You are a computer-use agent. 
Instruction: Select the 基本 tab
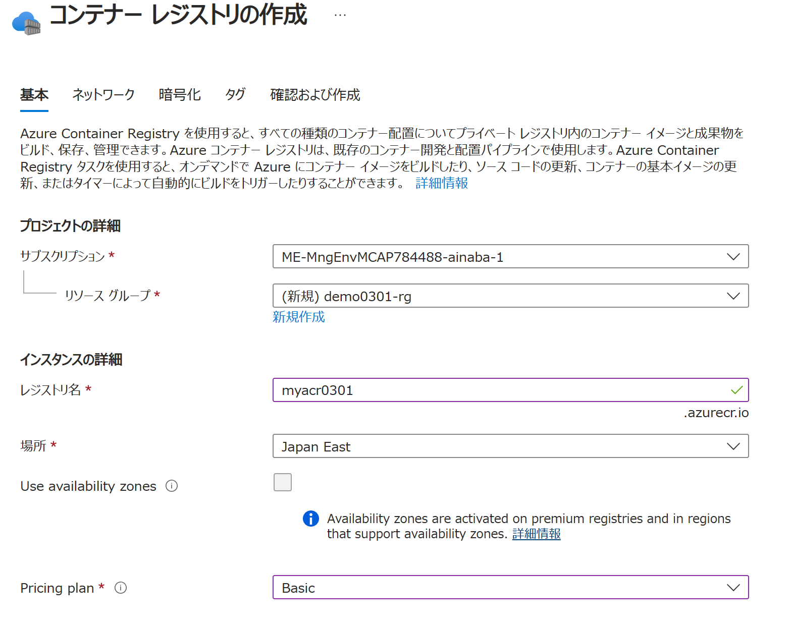34,95
